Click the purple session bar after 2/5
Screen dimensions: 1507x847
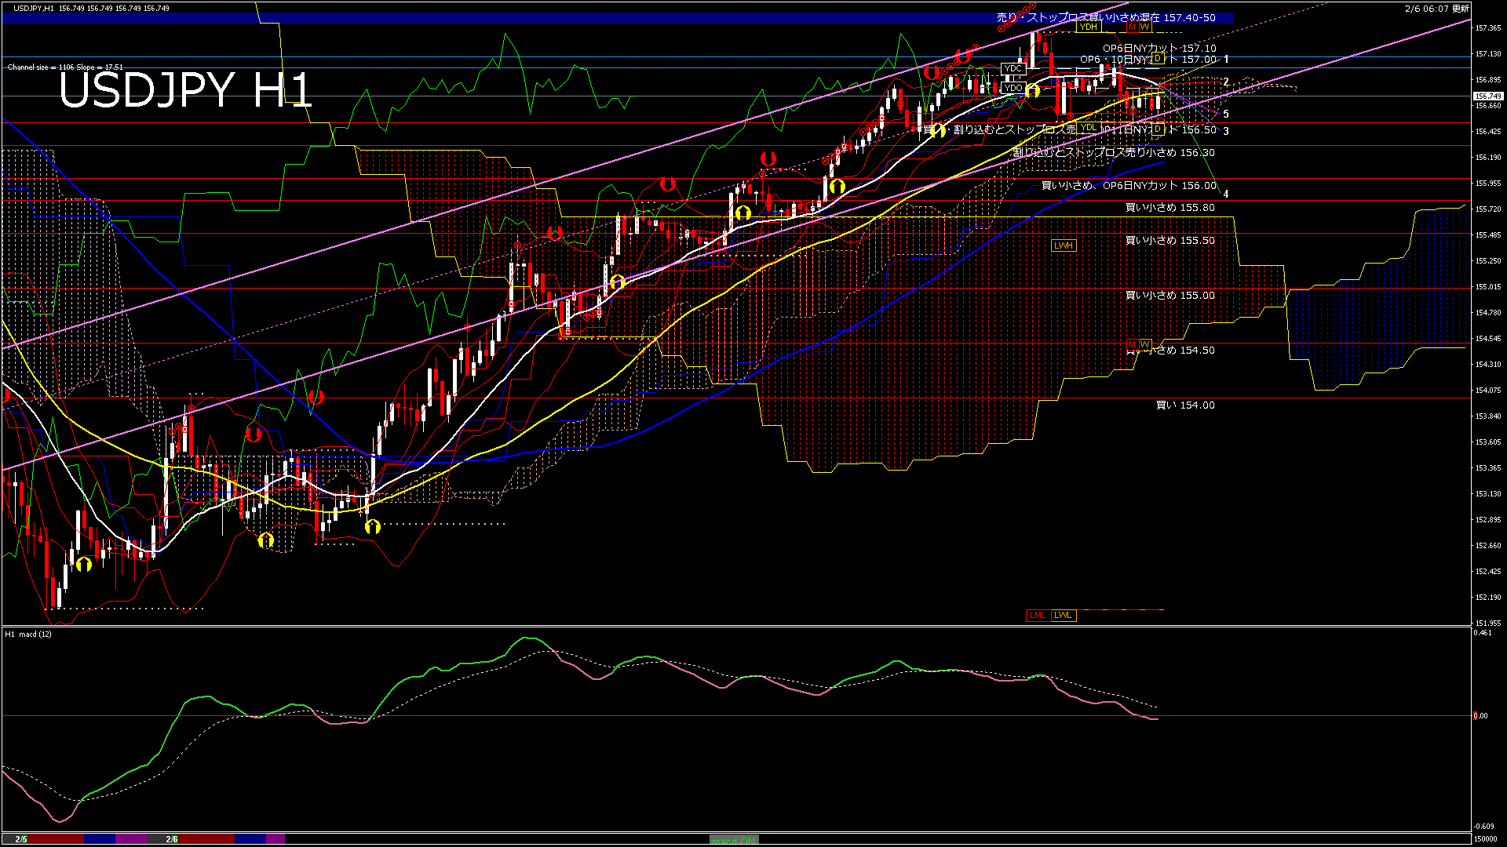[x=131, y=839]
